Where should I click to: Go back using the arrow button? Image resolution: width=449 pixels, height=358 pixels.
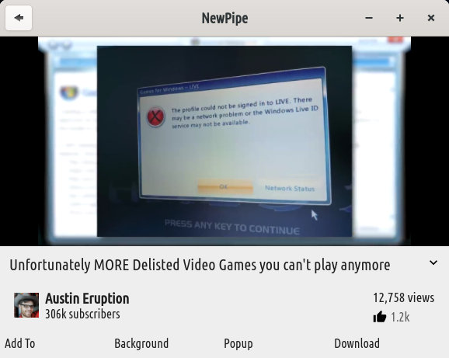tap(19, 18)
